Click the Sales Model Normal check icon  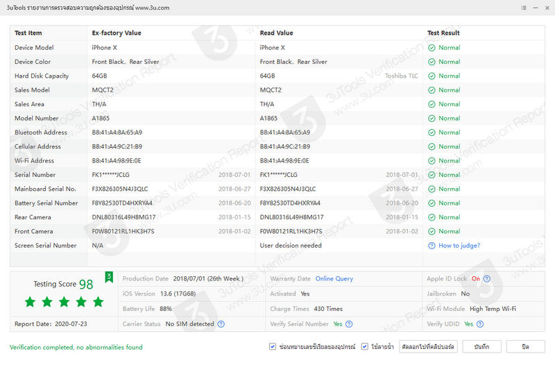pos(432,90)
